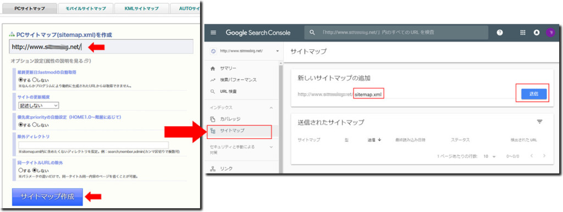Viewport: 563px width, 212px height.
Task: Open 検索パフォーマンス in the sidebar
Action: [239, 80]
